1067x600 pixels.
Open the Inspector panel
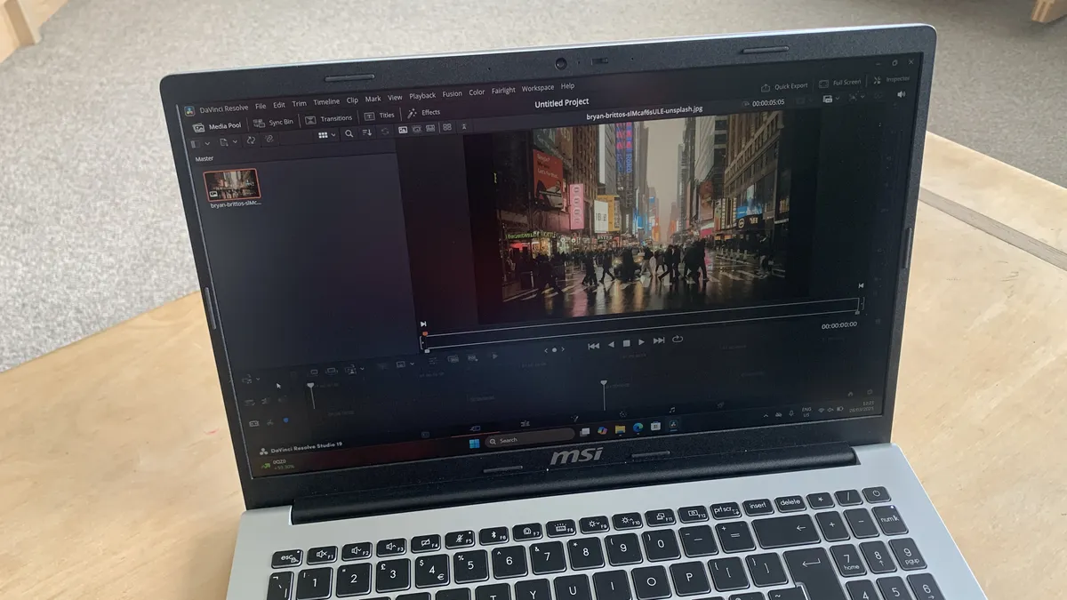[890, 79]
